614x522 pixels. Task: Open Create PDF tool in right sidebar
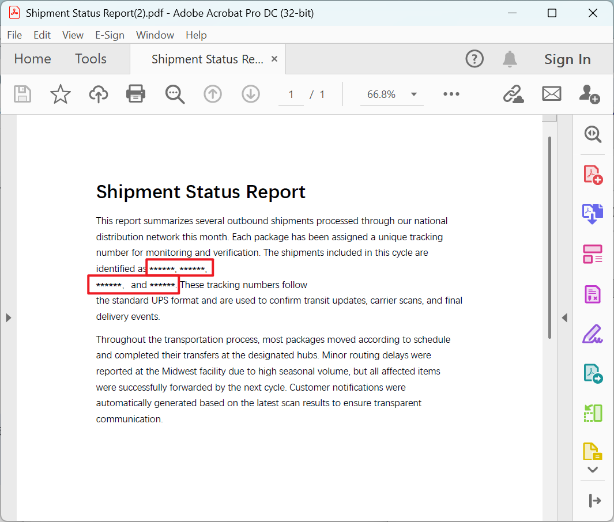click(593, 174)
